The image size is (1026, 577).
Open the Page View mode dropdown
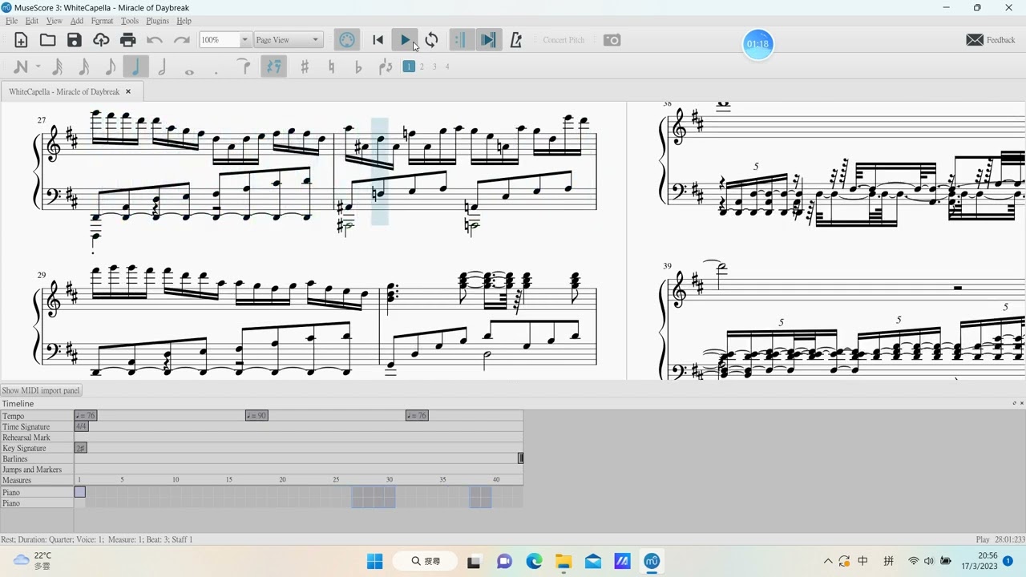pyautogui.click(x=288, y=40)
